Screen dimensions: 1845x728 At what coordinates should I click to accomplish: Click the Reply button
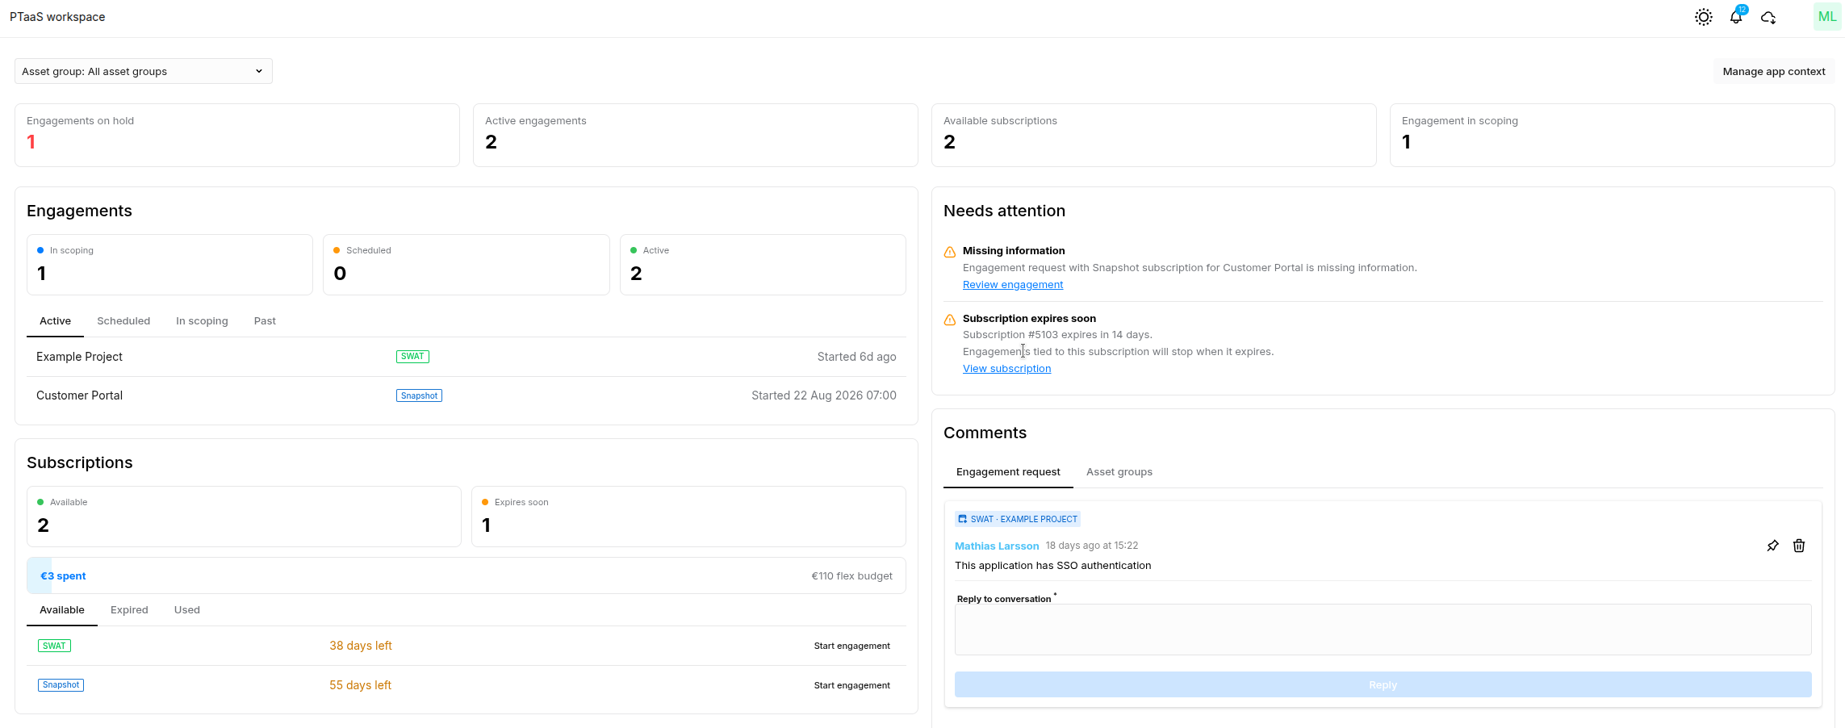[x=1383, y=684]
